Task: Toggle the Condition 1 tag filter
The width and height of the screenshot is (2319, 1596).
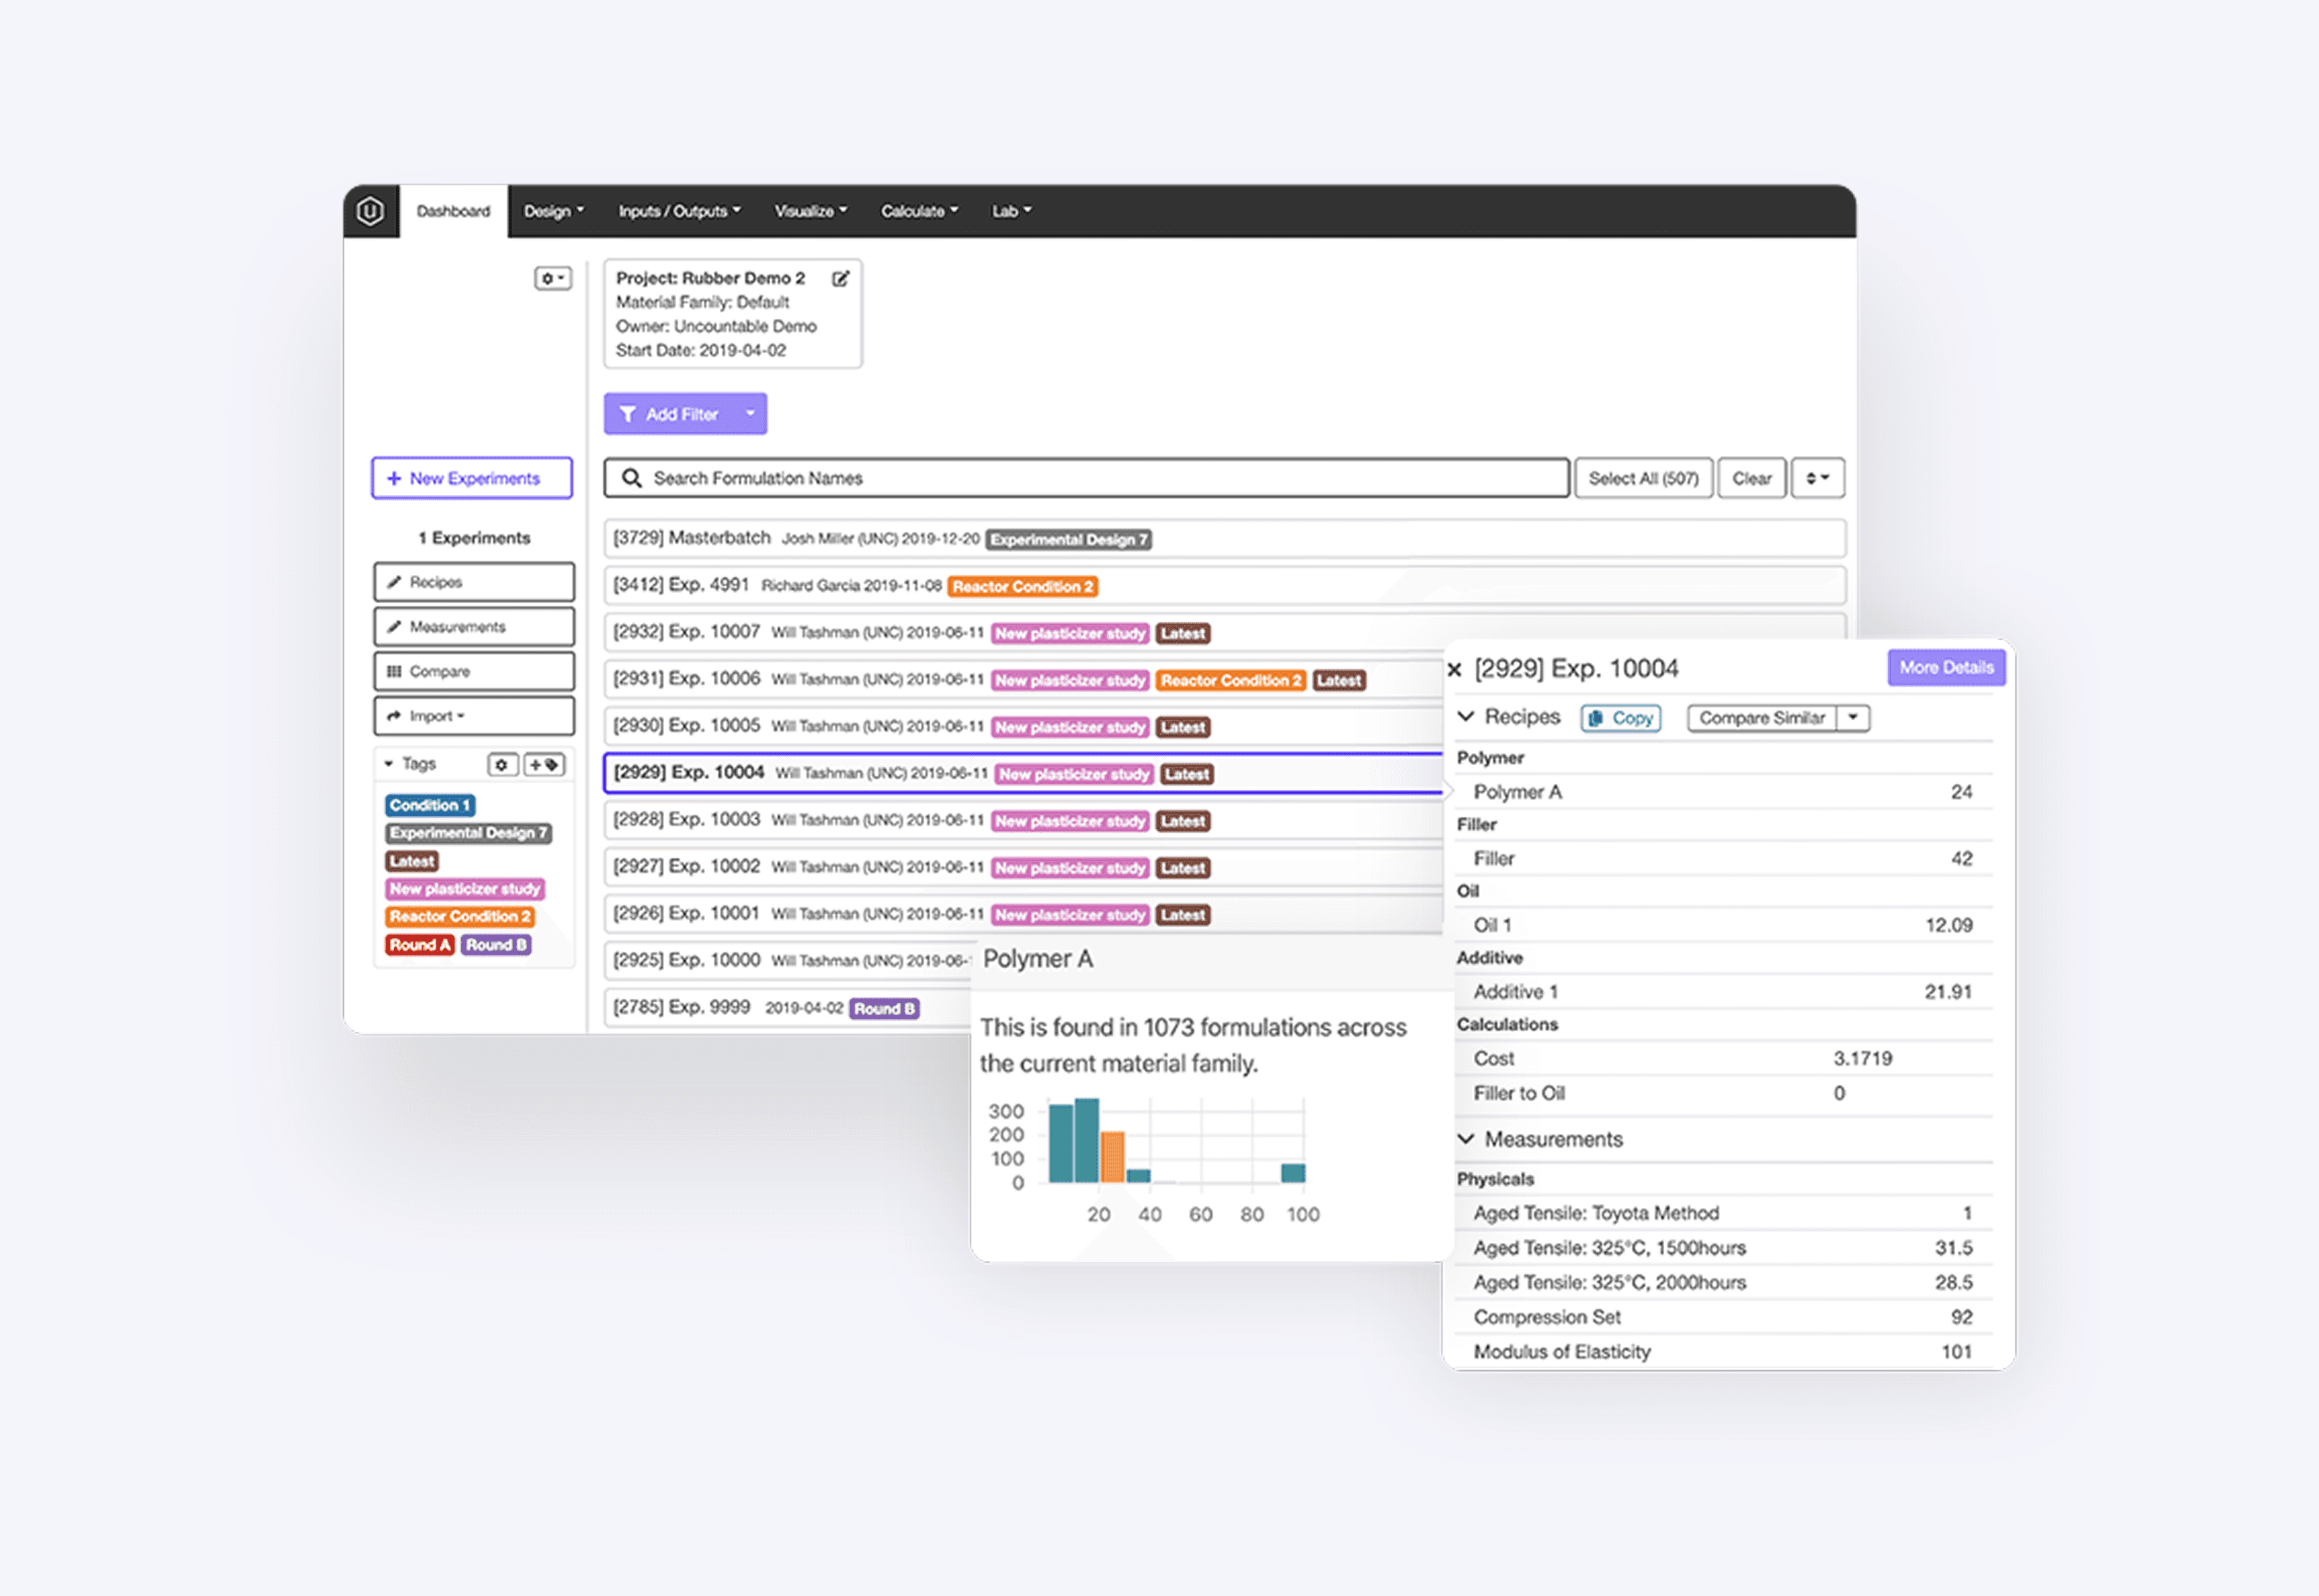Action: [x=429, y=805]
